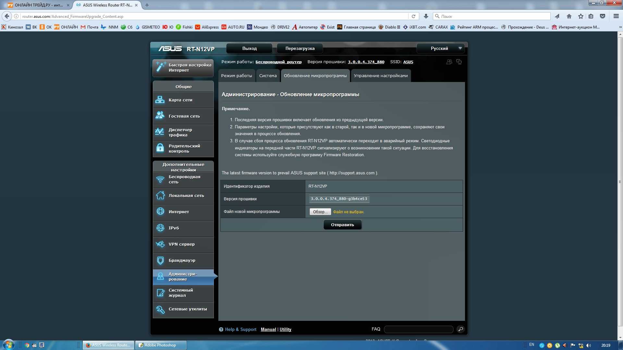Open the Беспроводной роутер operation mode link
This screenshot has height=350, width=623.
click(x=278, y=62)
